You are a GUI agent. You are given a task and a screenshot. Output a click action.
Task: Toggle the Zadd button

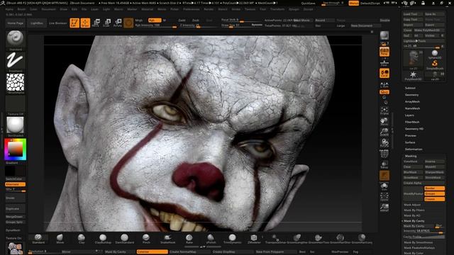(x=182, y=21)
